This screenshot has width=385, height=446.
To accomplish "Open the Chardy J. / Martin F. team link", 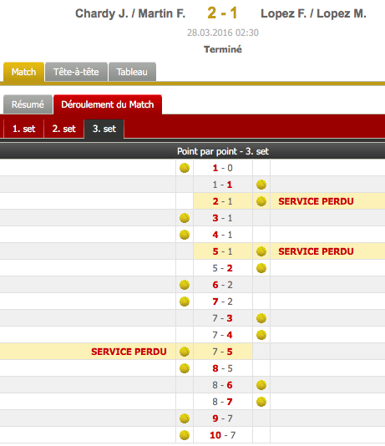I will click(x=130, y=13).
